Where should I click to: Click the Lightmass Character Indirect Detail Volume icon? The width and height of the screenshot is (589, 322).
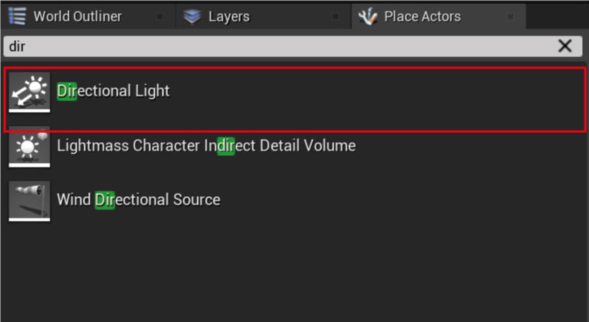29,146
